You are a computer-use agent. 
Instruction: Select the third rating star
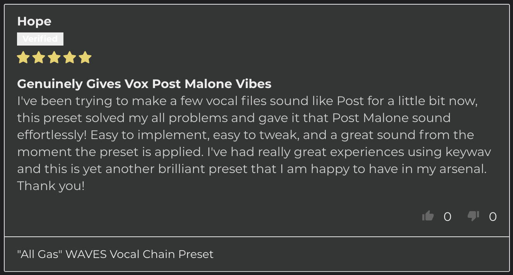(x=54, y=58)
